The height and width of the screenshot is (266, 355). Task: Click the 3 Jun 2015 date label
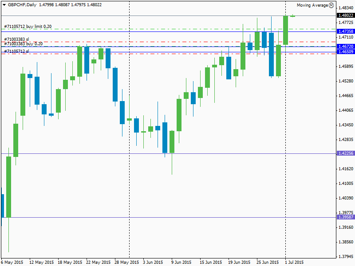point(153,262)
